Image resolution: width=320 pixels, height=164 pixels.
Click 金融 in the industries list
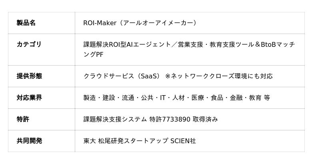(236, 98)
